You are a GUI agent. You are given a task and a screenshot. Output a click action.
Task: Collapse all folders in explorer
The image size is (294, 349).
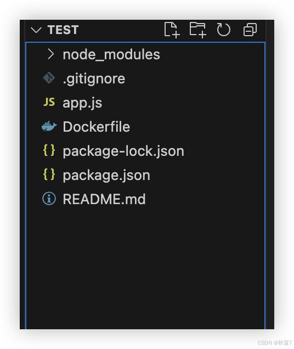pos(250,30)
